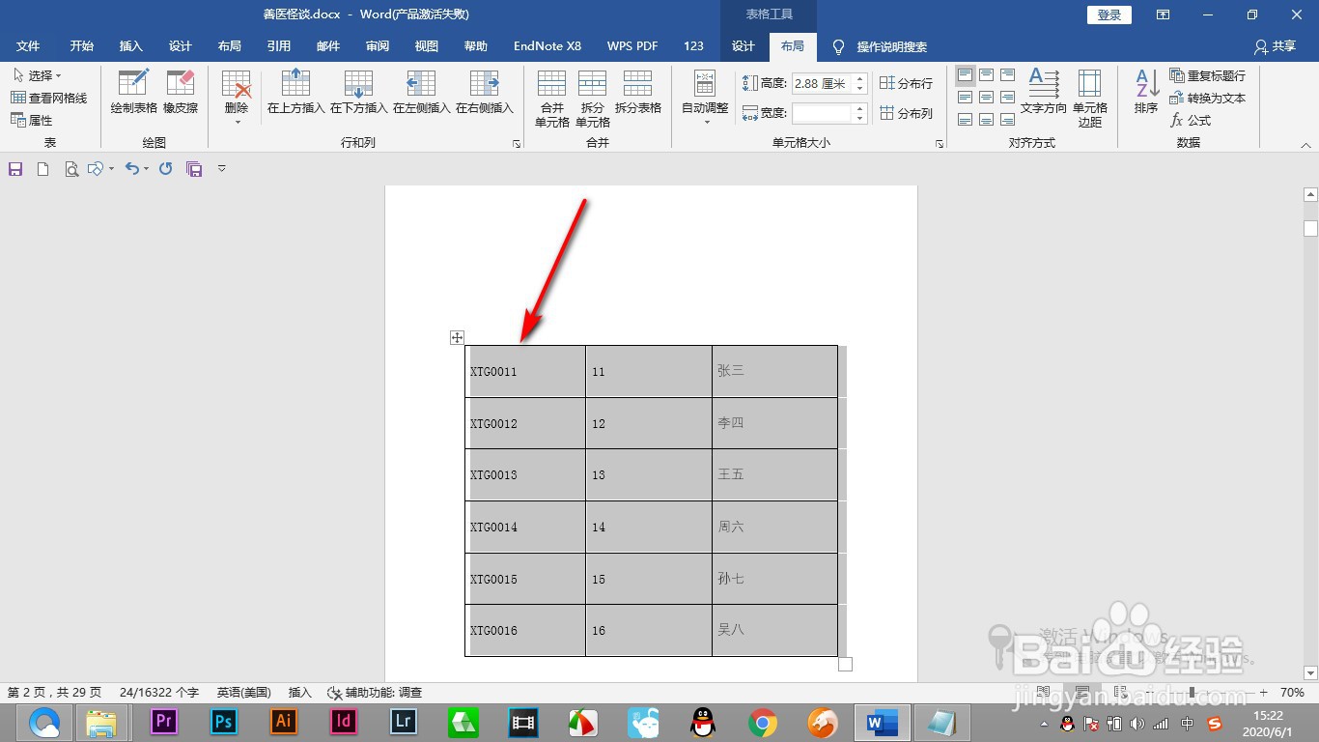Set Align Bottom Right cell alignment

point(1008,120)
